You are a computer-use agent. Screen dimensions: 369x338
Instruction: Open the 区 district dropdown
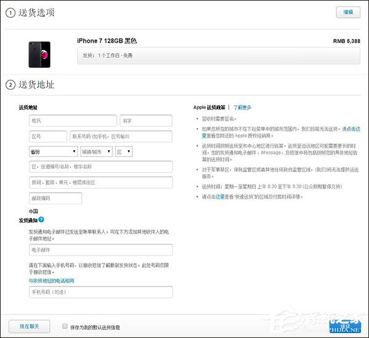coord(124,151)
